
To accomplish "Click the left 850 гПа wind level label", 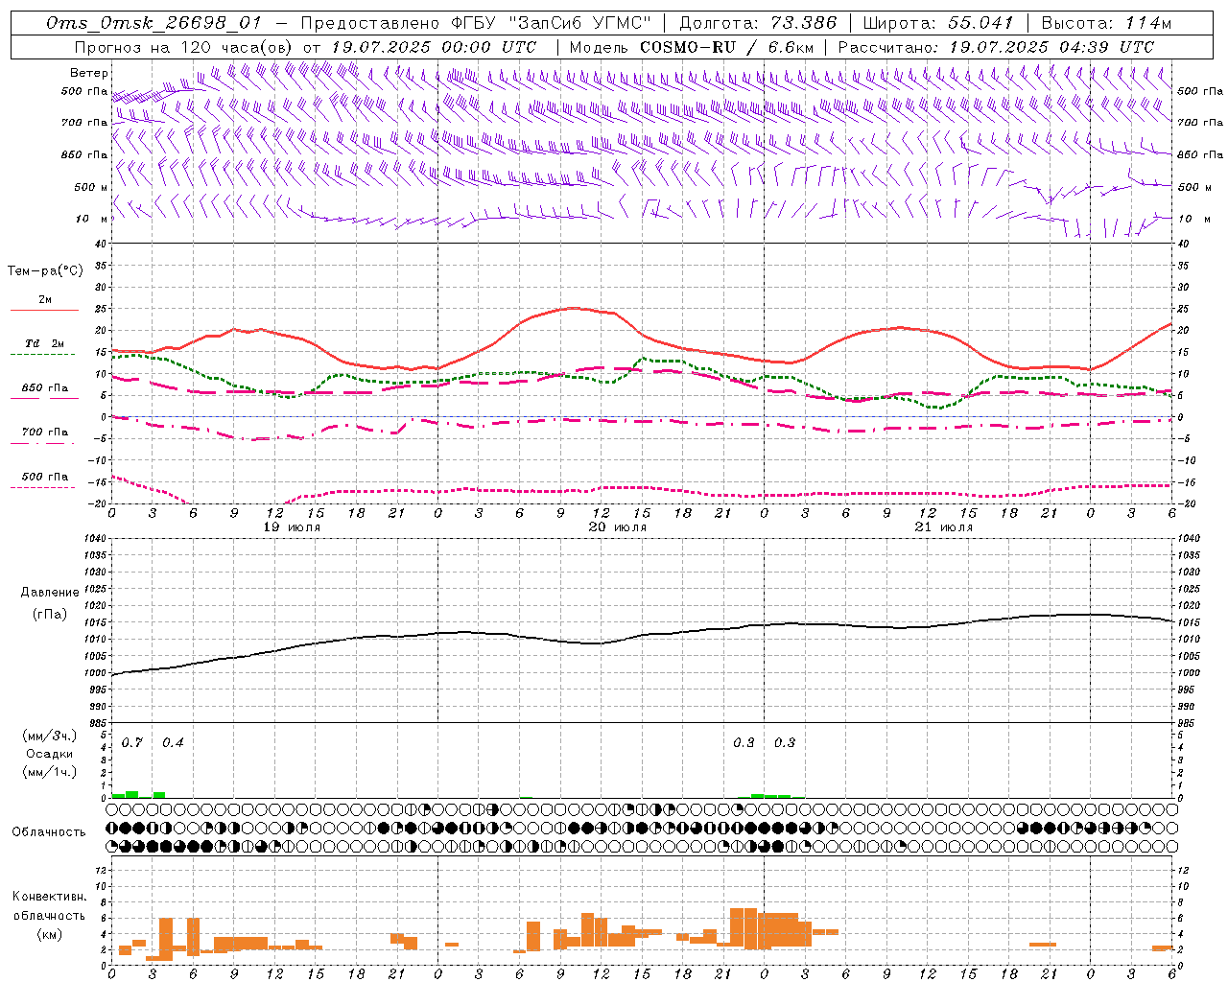I will pos(84,154).
